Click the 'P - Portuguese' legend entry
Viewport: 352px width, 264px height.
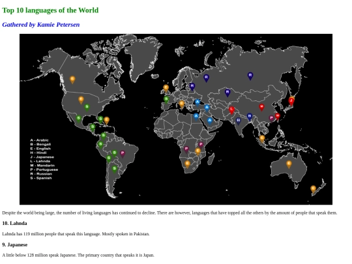(44, 169)
